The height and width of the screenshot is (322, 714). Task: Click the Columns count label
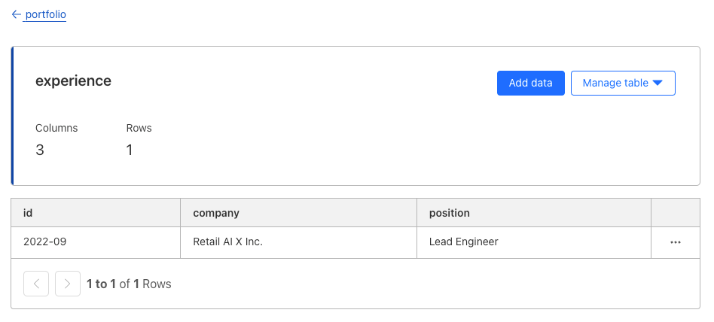[56, 128]
